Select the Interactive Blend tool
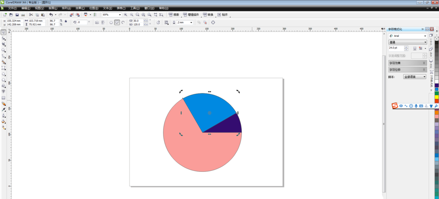This screenshot has width=439, height=199. (x=4, y=104)
